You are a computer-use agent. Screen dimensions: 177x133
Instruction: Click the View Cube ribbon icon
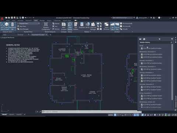tap(7, 26)
